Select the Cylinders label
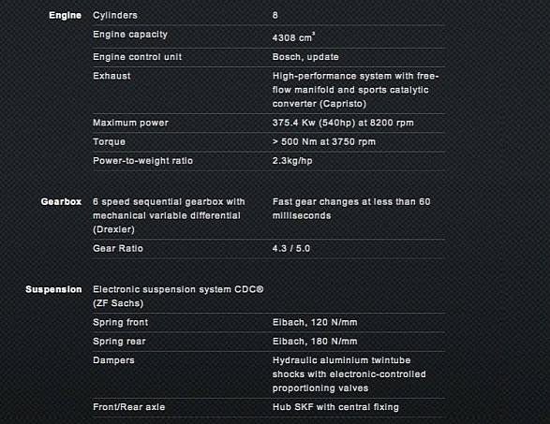Screen dimensions: 550x424 click(x=115, y=15)
